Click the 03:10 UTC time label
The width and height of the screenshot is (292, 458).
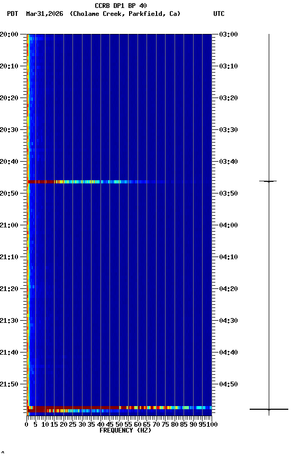pos(229,66)
